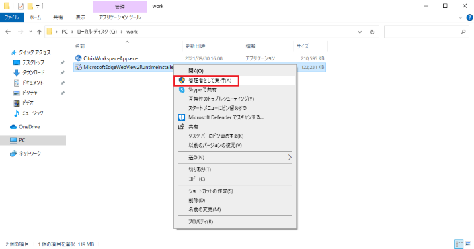Click the Skype icon in context menu

click(x=182, y=90)
